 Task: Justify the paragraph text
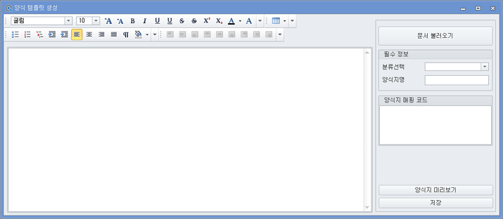(x=114, y=34)
